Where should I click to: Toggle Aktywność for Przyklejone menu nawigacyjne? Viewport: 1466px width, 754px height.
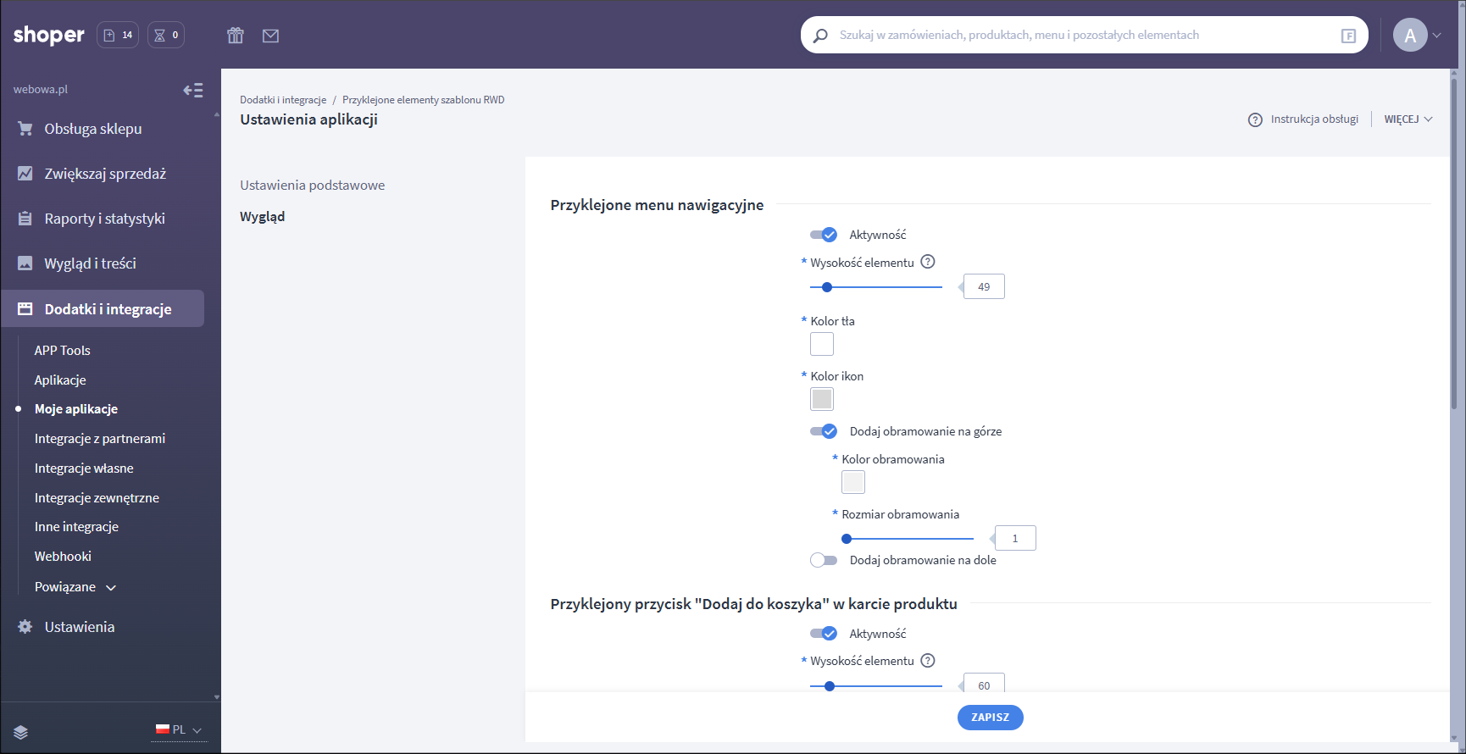[x=823, y=235]
